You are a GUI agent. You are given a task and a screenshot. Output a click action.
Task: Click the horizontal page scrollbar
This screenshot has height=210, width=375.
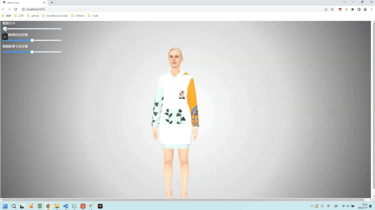click(x=183, y=199)
